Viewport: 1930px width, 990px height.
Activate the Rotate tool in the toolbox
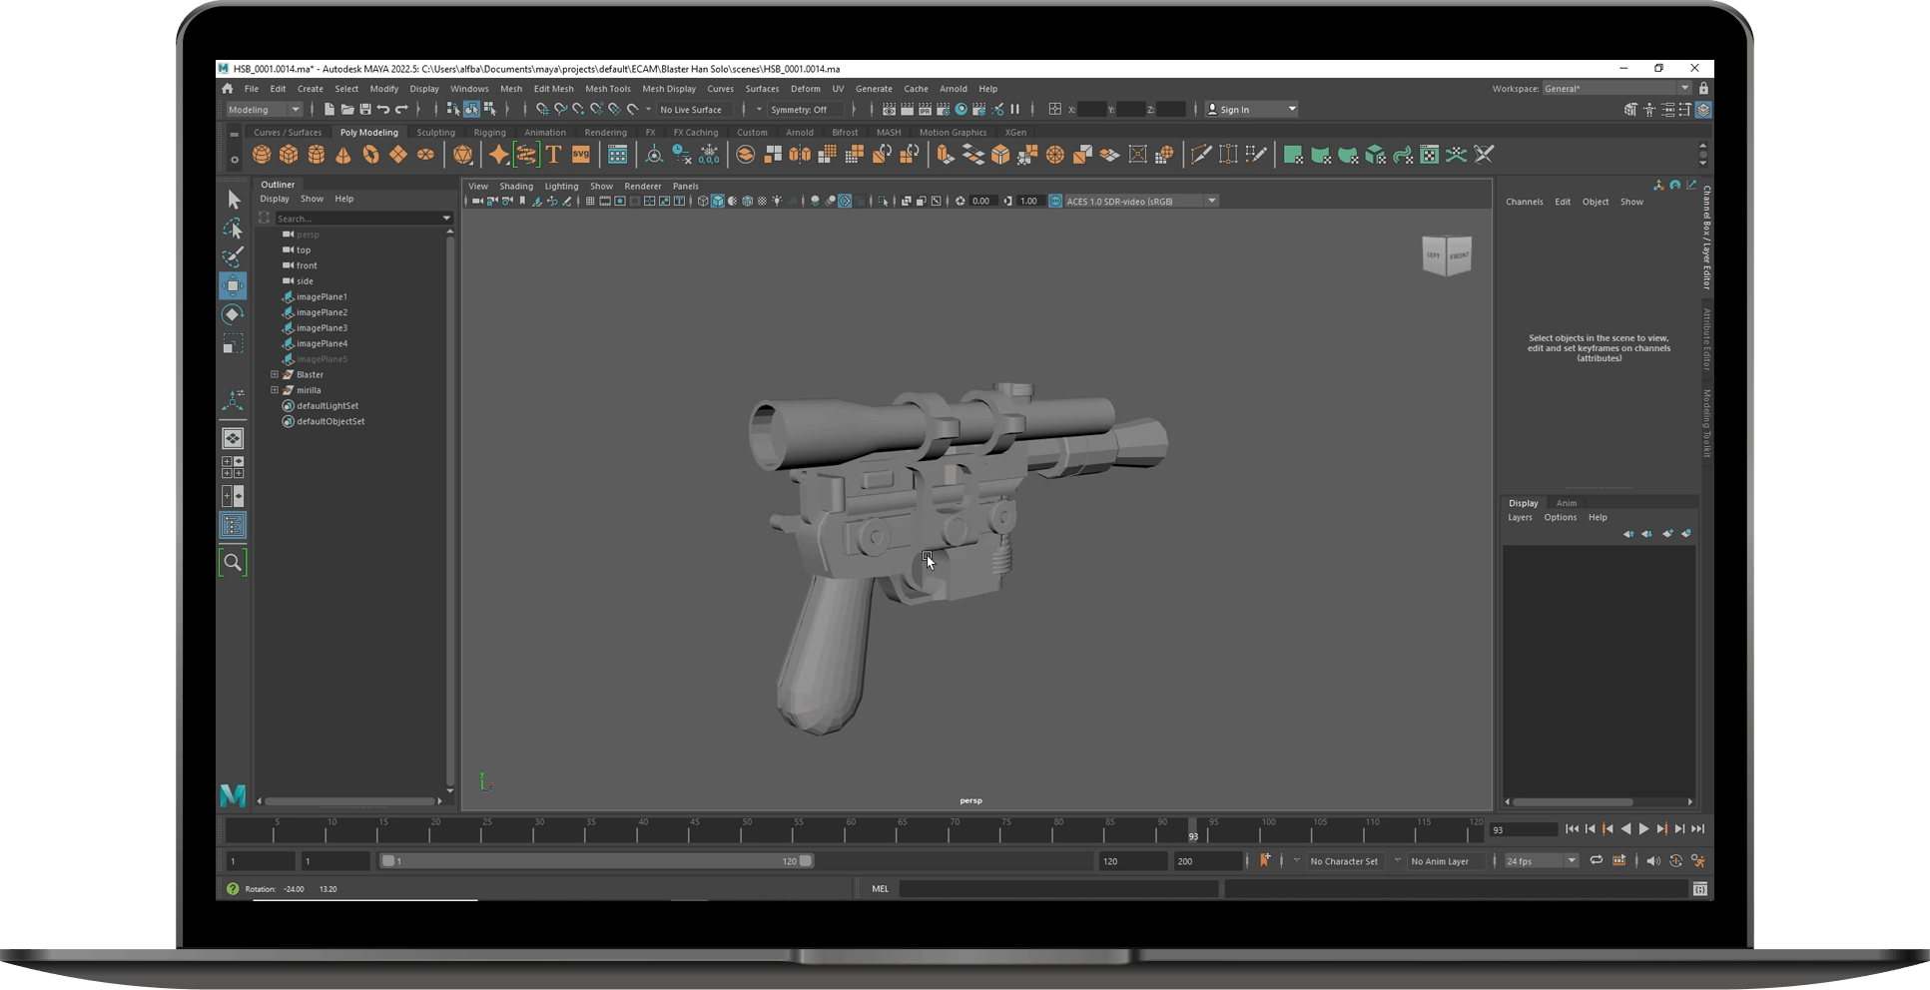233,315
